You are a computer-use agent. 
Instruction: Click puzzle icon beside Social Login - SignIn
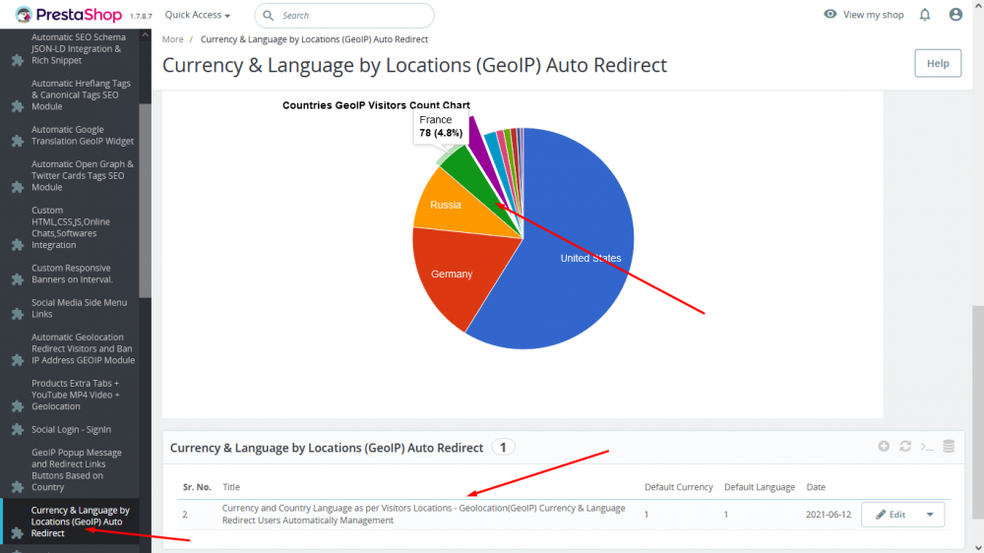(x=18, y=430)
